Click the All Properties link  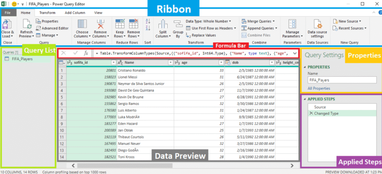(319, 88)
